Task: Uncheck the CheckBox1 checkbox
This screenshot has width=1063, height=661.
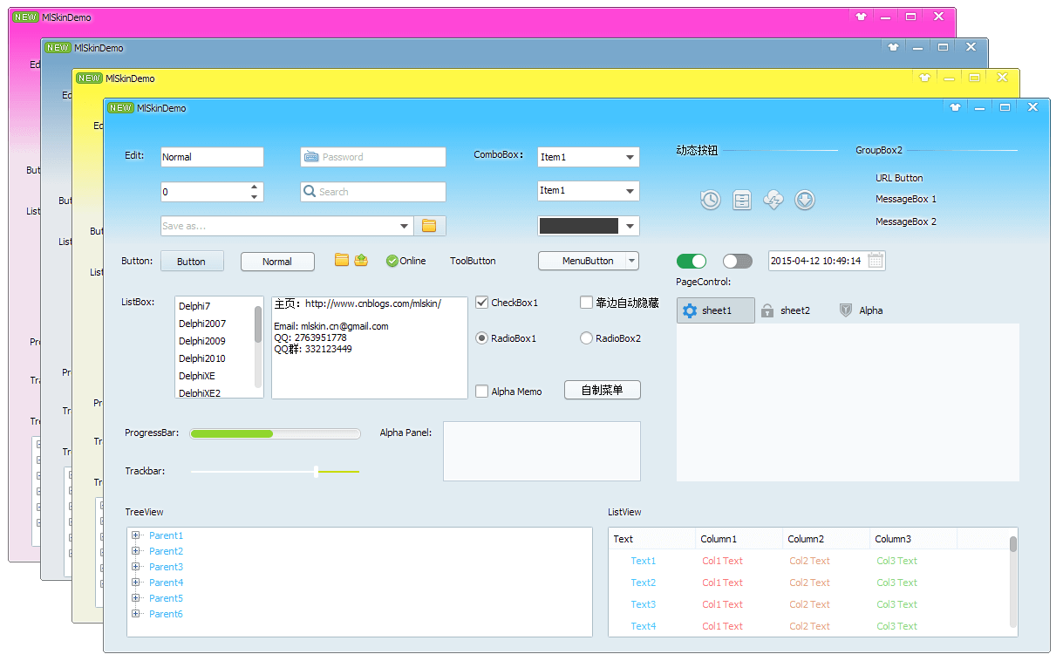Action: pyautogui.click(x=481, y=303)
